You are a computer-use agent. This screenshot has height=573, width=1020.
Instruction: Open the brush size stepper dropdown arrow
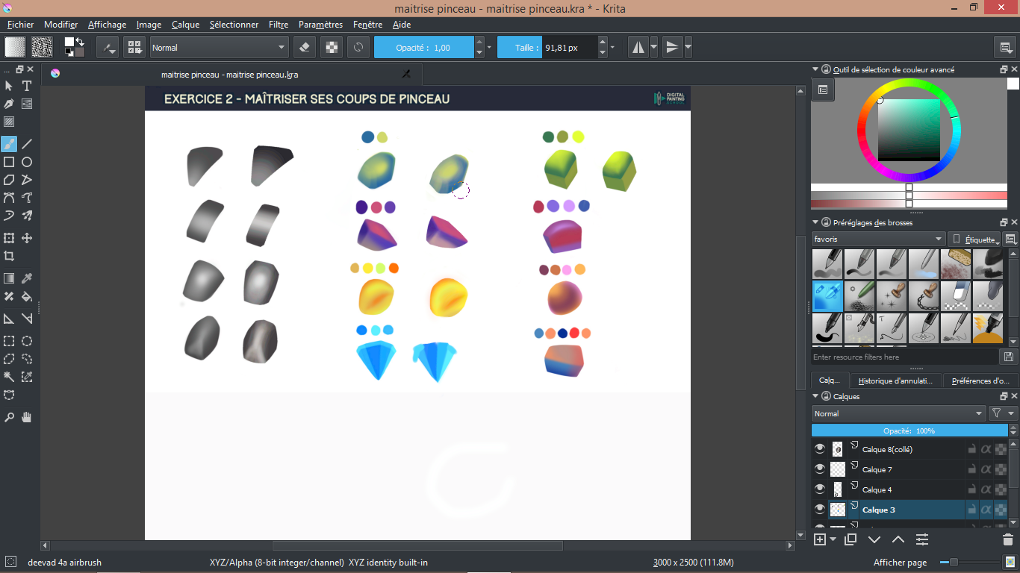(613, 47)
